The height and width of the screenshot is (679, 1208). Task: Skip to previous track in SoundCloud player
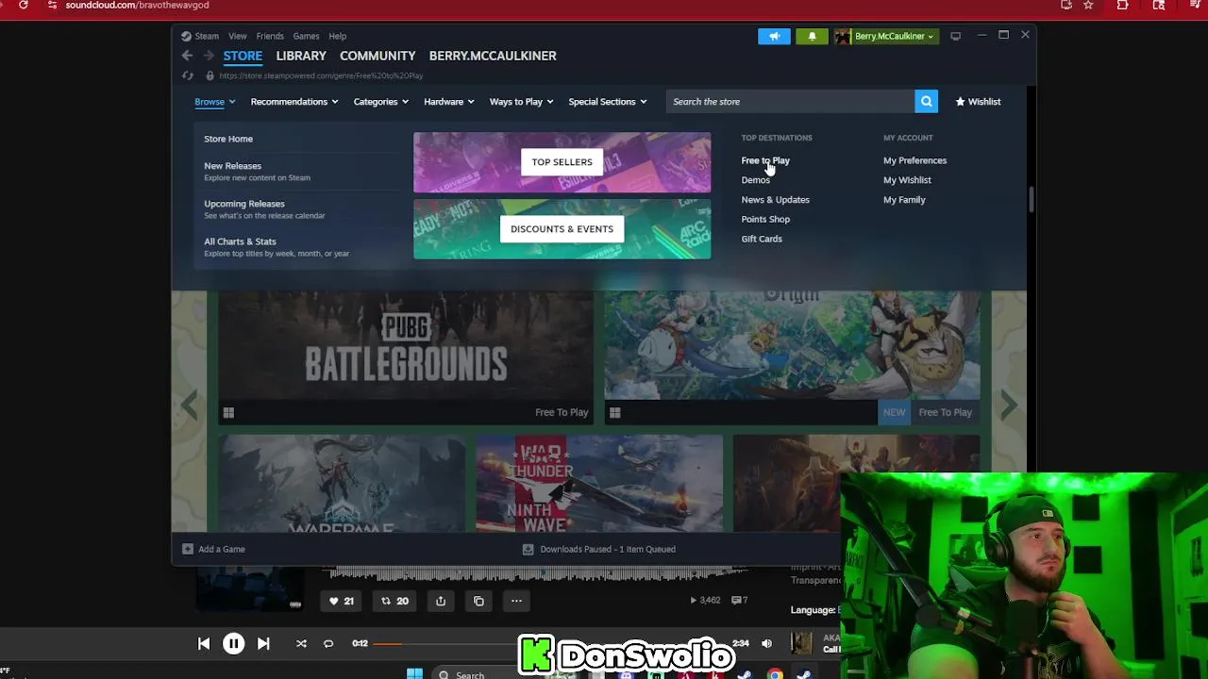tap(204, 643)
